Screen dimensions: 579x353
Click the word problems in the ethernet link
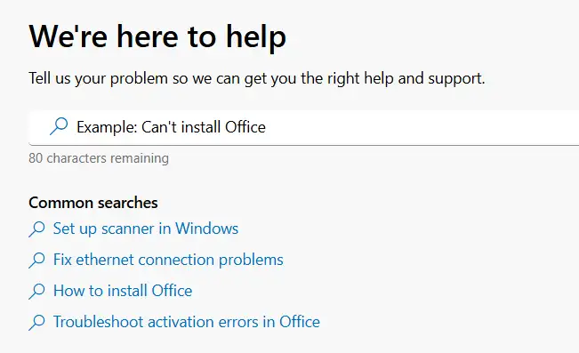coord(251,260)
